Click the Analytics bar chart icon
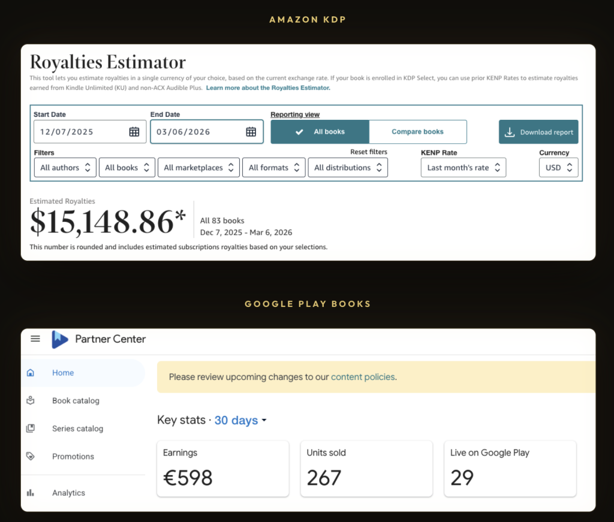Image resolution: width=614 pixels, height=522 pixels. point(31,493)
